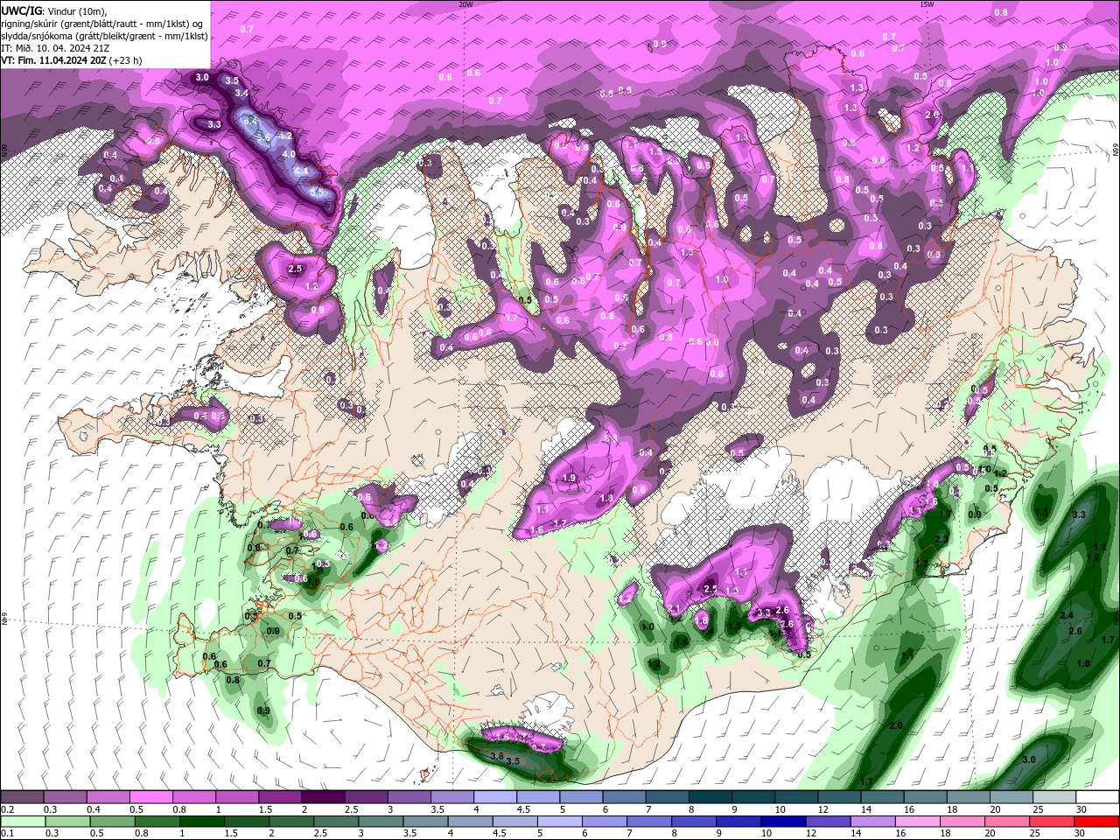
Task: Select lower scale green swatch between 0.5 and 0.8
Action: pos(112,821)
